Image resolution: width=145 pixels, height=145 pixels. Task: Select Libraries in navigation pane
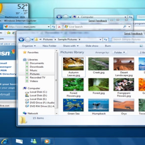(x=30, y=59)
